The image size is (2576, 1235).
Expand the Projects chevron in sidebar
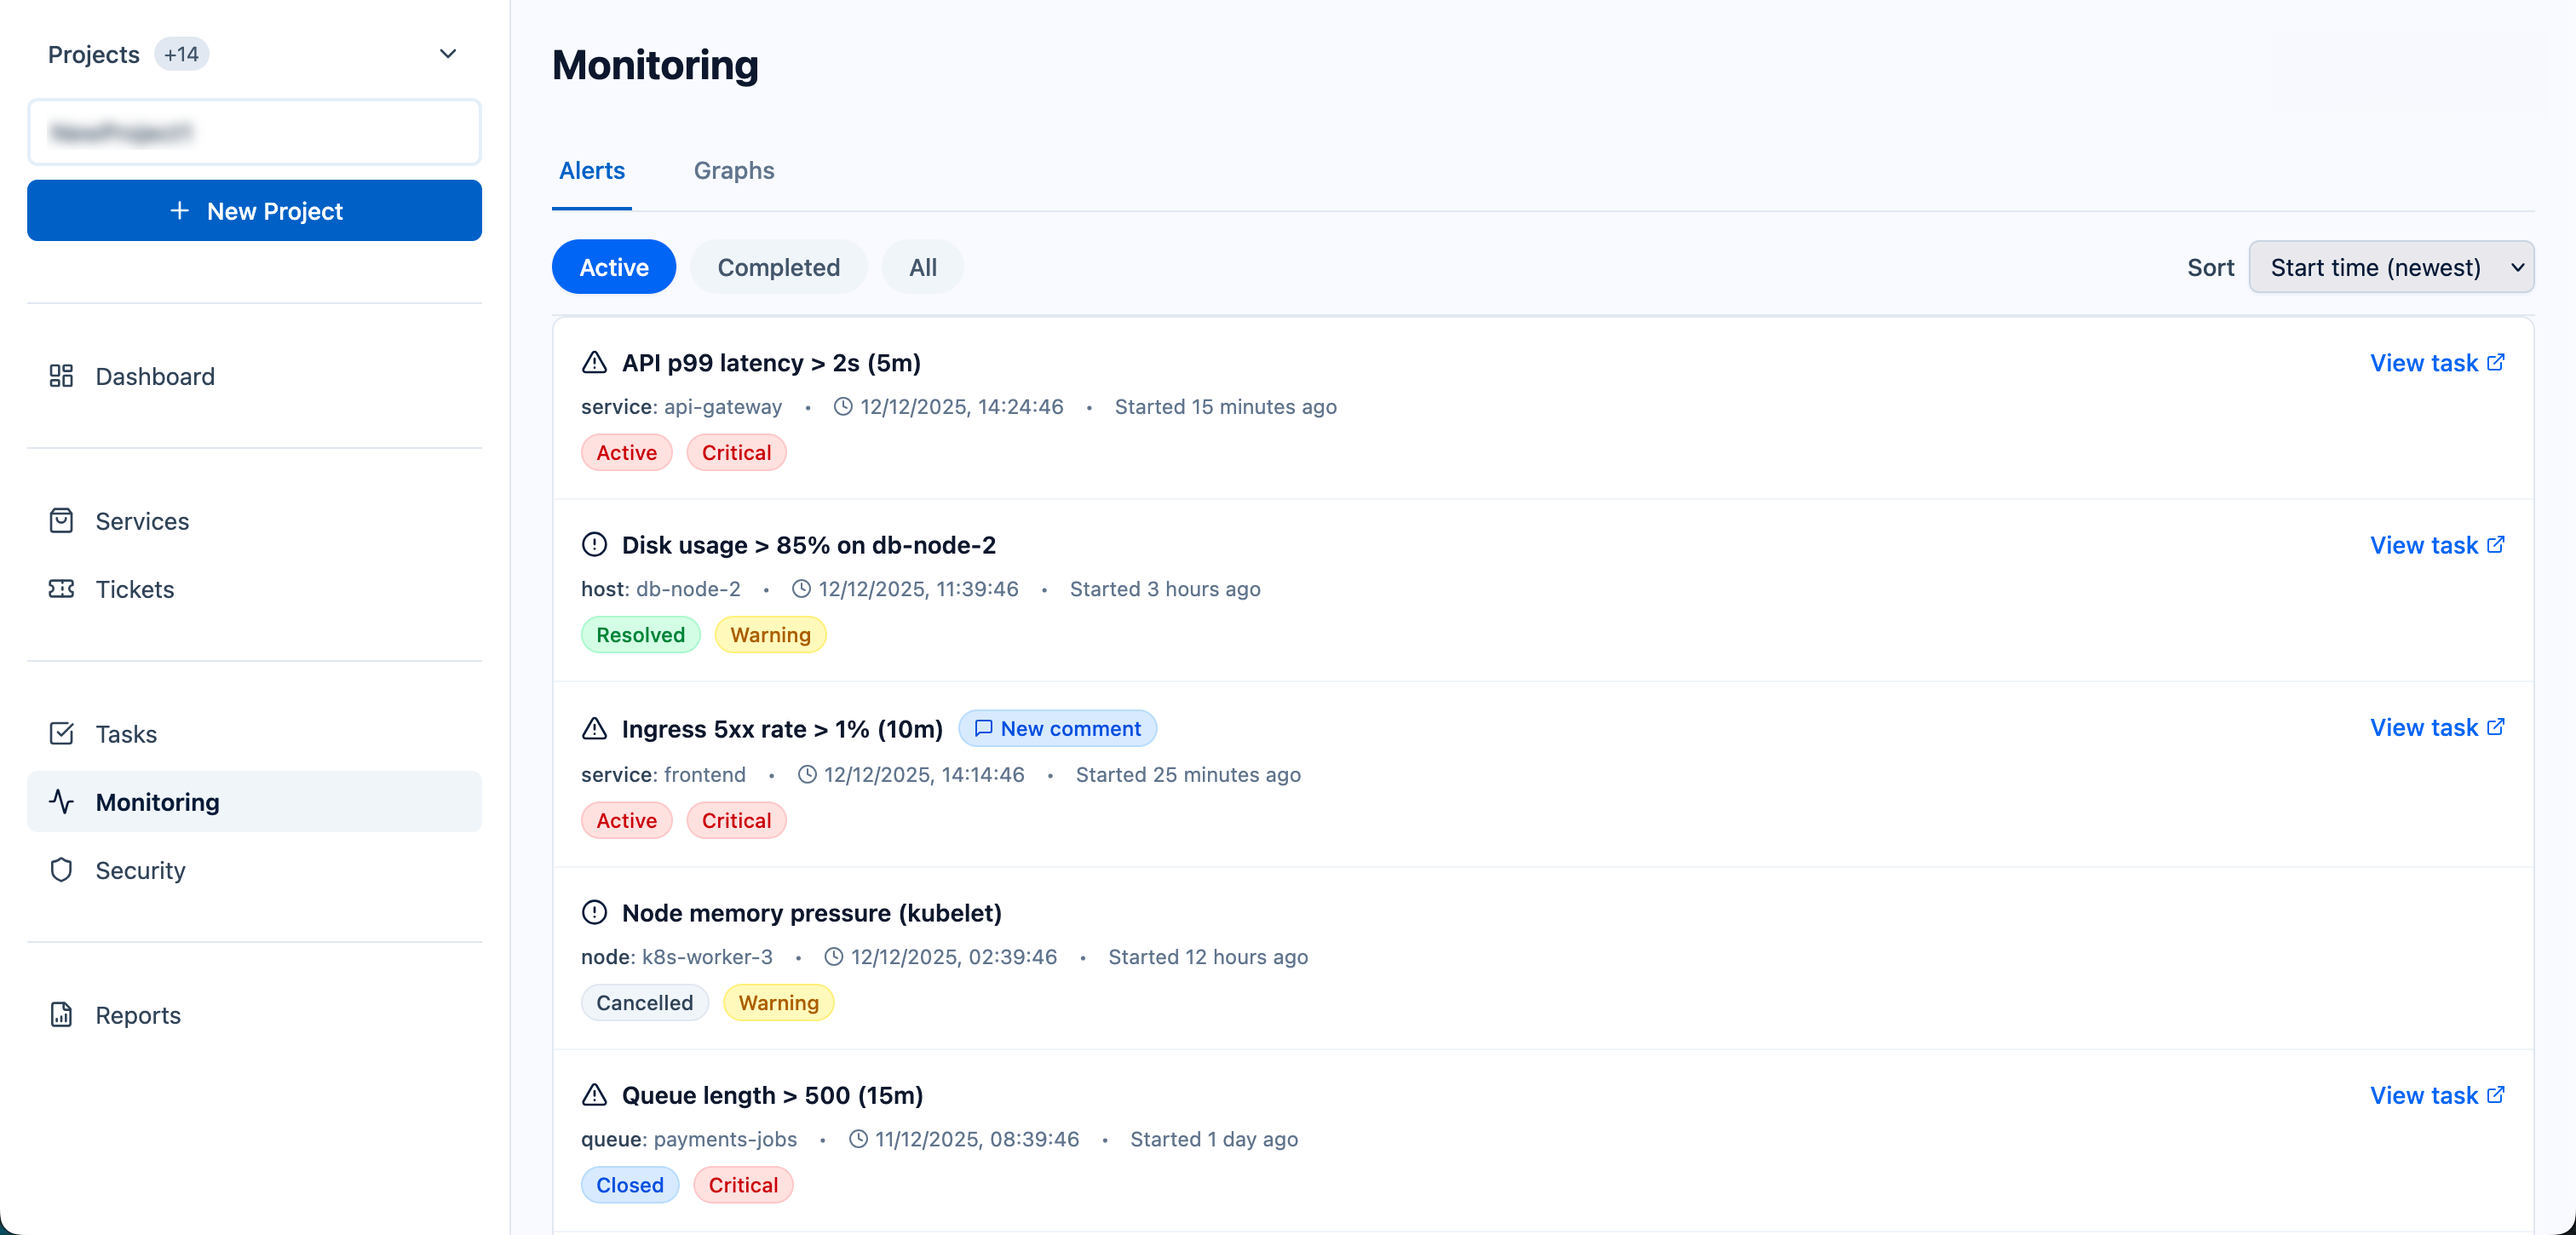coord(448,54)
